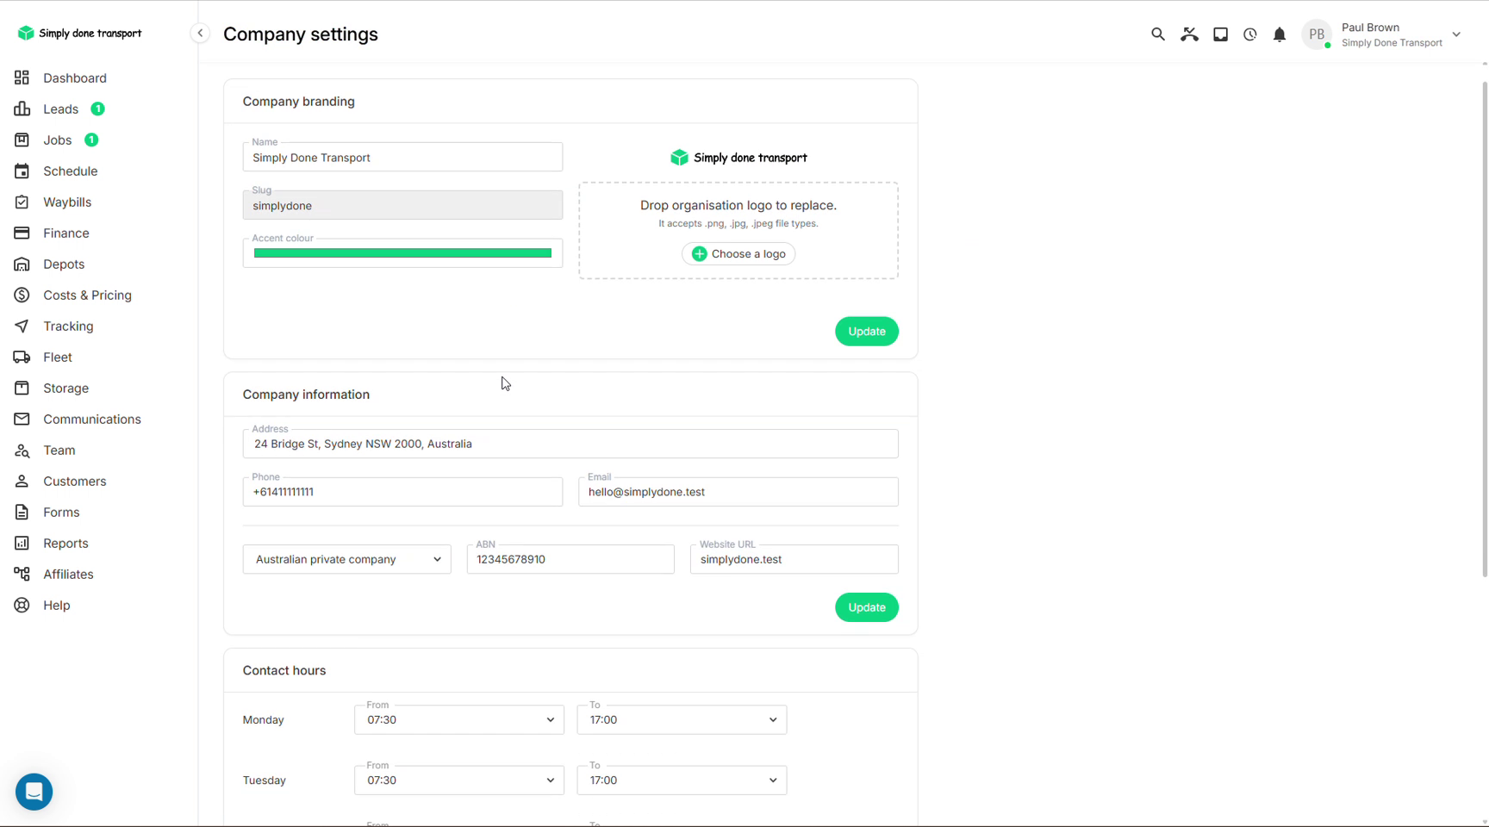1489x827 pixels.
Task: Update the Company information section
Action: (866, 607)
